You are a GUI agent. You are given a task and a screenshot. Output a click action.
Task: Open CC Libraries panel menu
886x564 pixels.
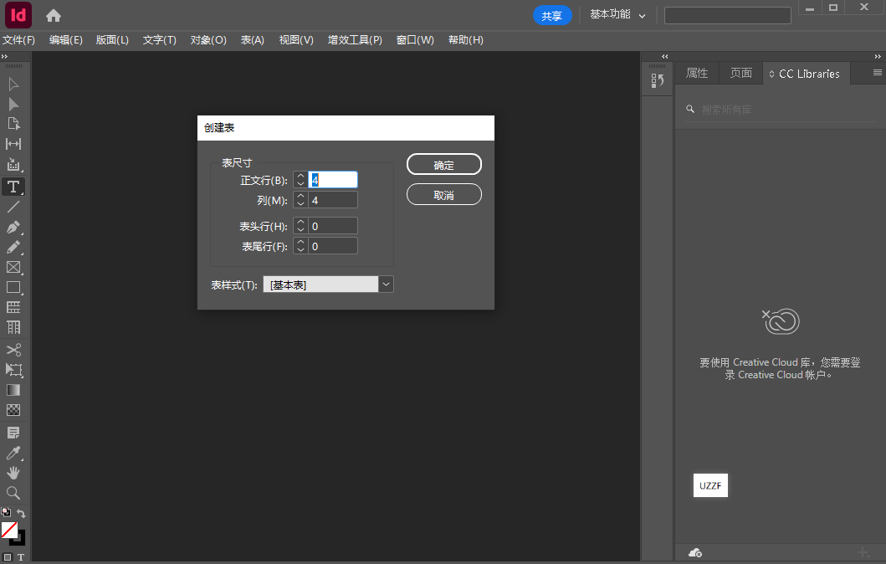tap(878, 72)
